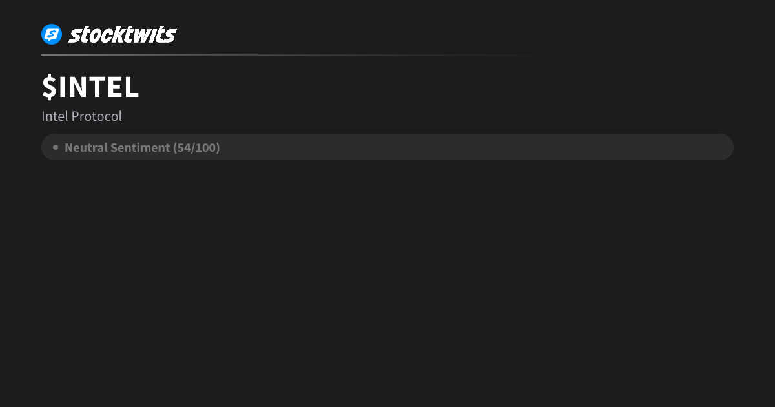Open the stocktwits wordmark home link

[x=123, y=34]
